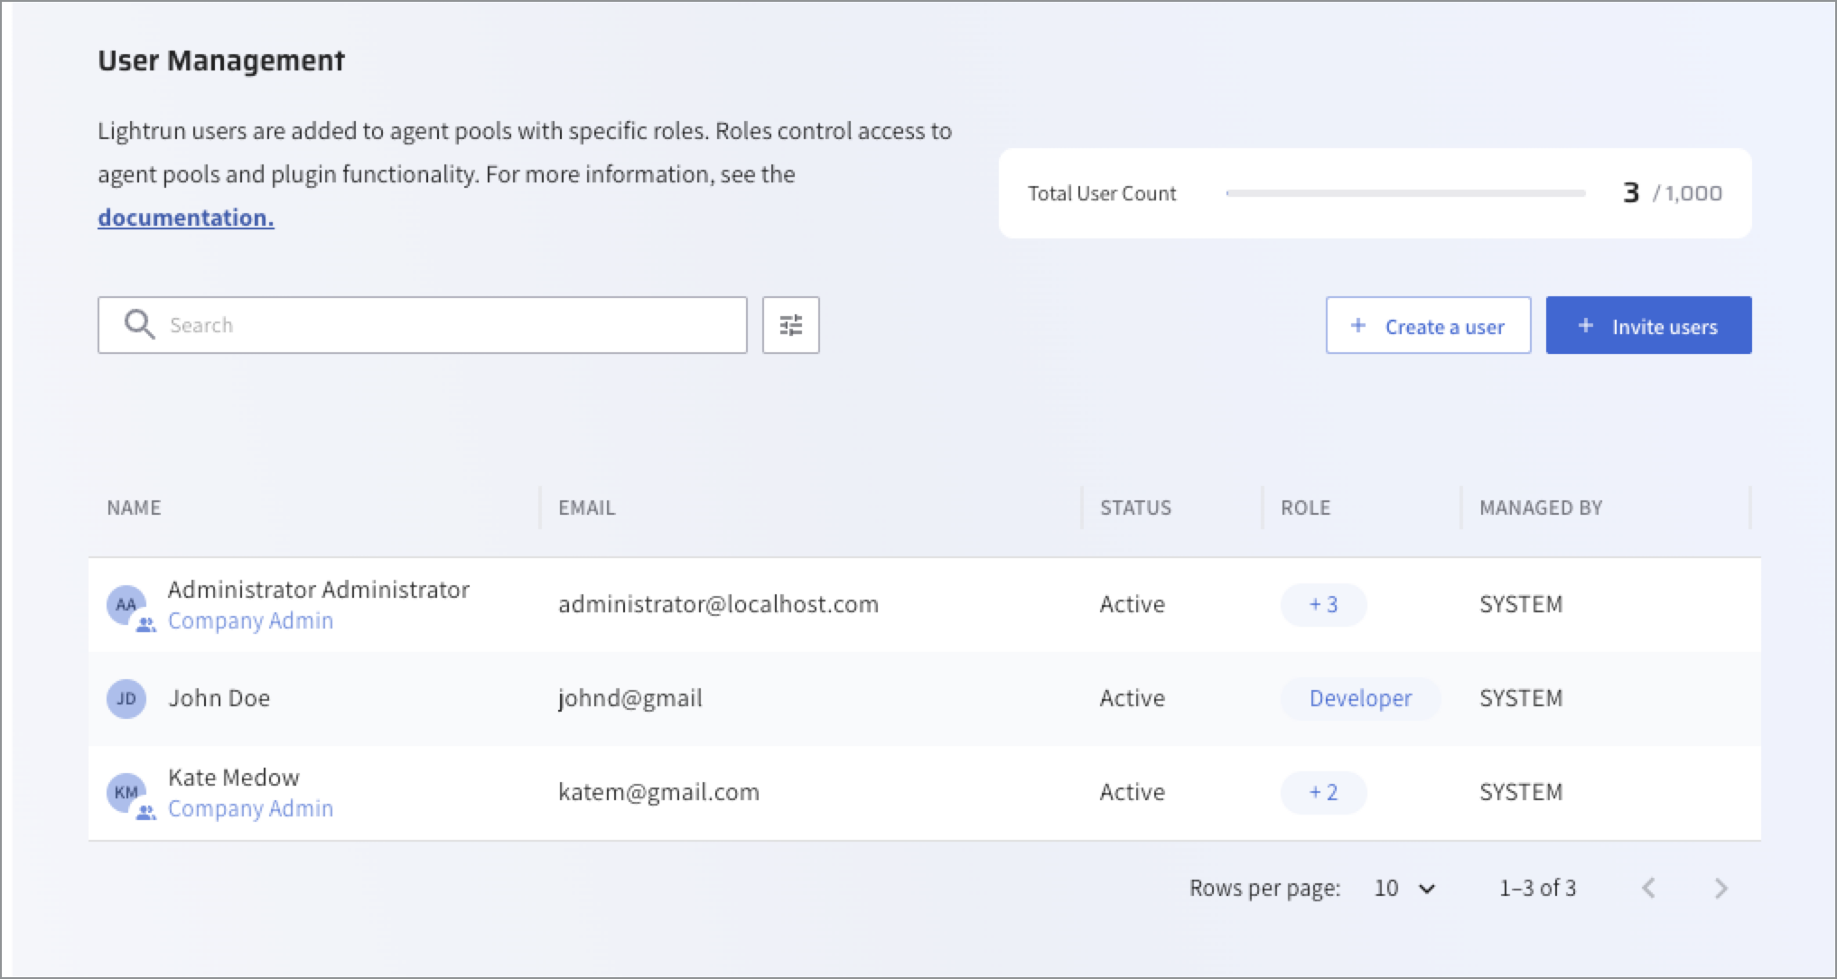This screenshot has width=1837, height=979.
Task: Go to previous page with left arrow
Action: tap(1648, 888)
